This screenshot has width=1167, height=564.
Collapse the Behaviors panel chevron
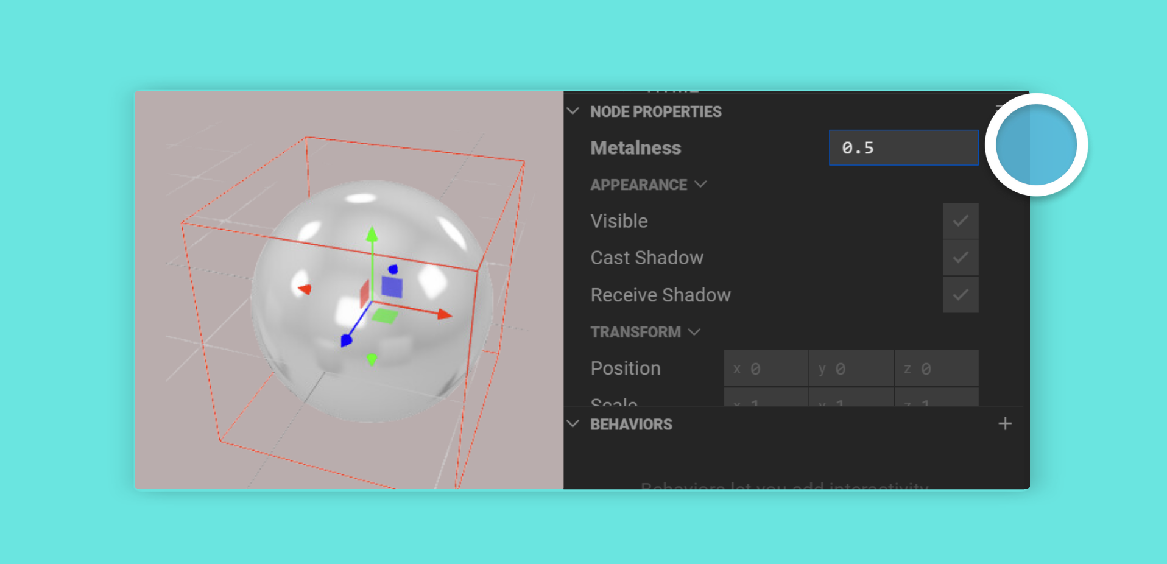pyautogui.click(x=573, y=424)
